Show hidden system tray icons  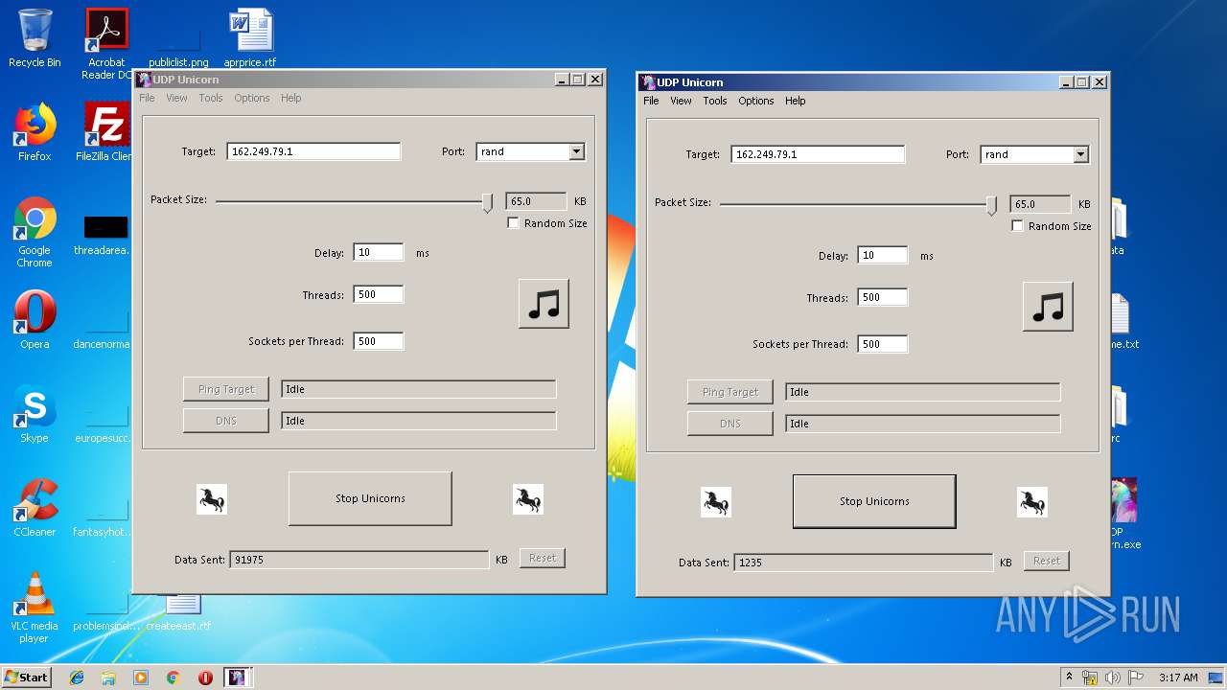pyautogui.click(x=1069, y=678)
